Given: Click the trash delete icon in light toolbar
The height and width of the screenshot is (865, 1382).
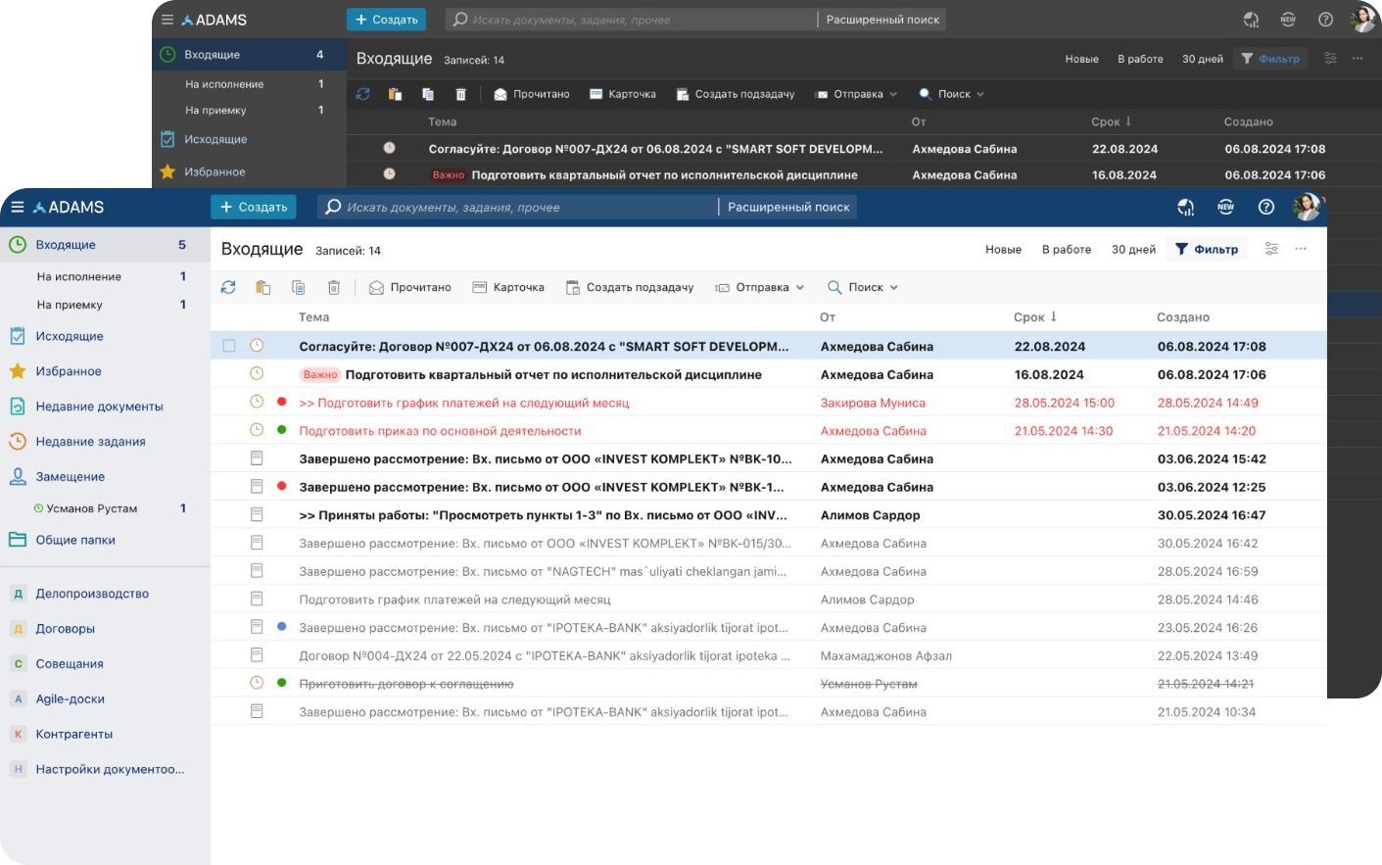Looking at the screenshot, I should coord(334,287).
